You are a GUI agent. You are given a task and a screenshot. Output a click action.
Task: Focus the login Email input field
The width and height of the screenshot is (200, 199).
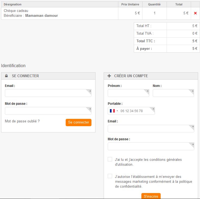(x=48, y=93)
